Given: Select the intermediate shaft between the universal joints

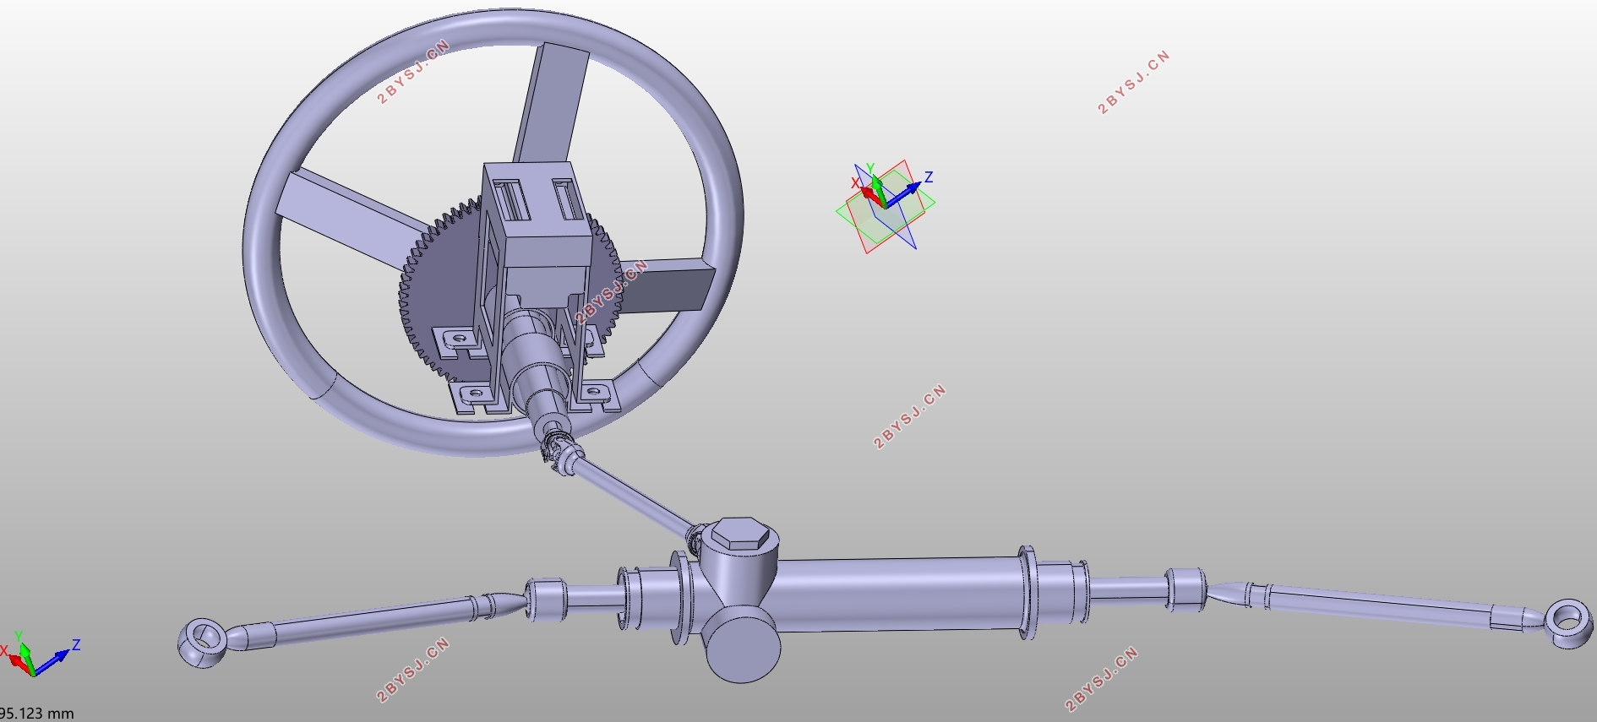Looking at the screenshot, I should click(x=634, y=498).
